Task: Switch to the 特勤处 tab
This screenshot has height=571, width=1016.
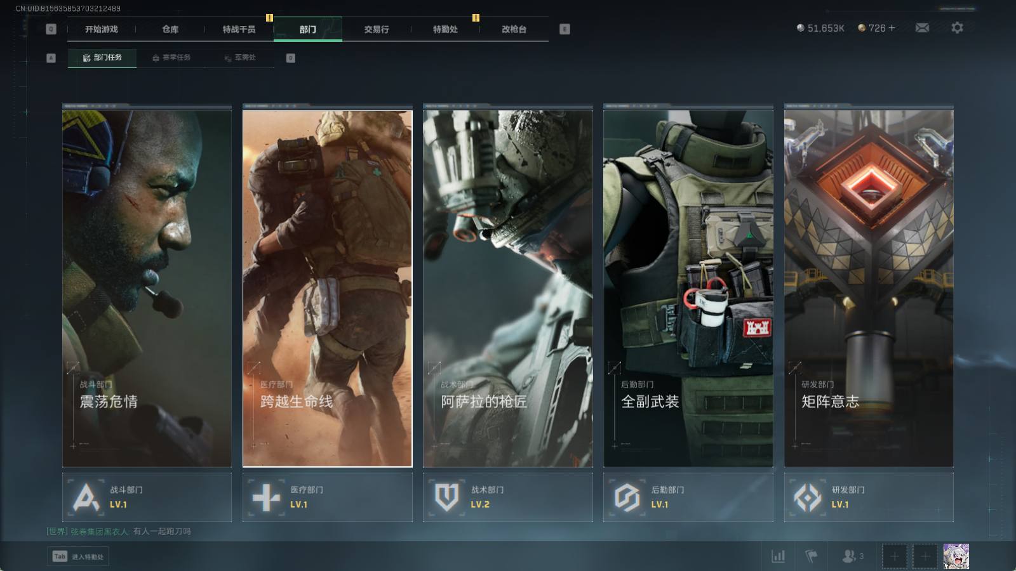Action: pos(445,29)
